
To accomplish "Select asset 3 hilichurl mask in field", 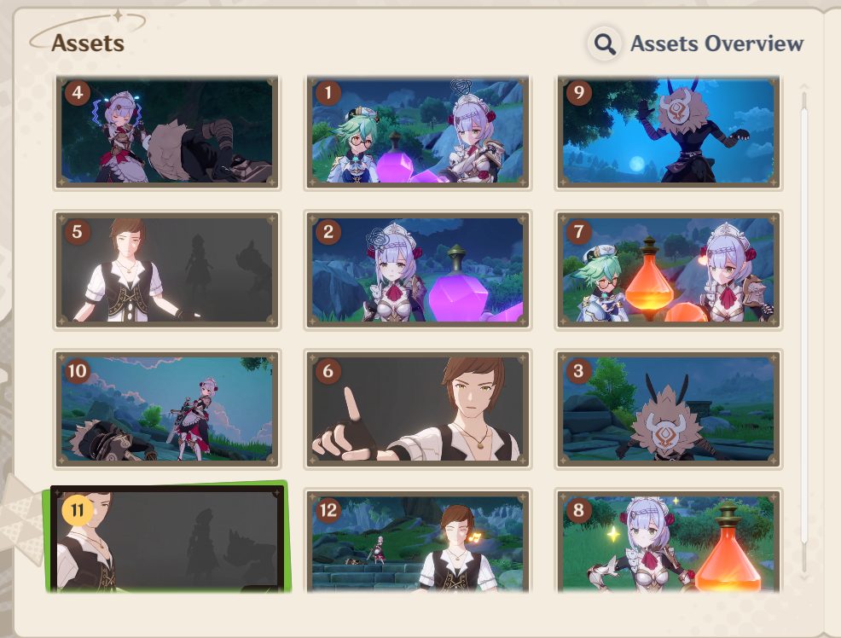I will pos(669,409).
